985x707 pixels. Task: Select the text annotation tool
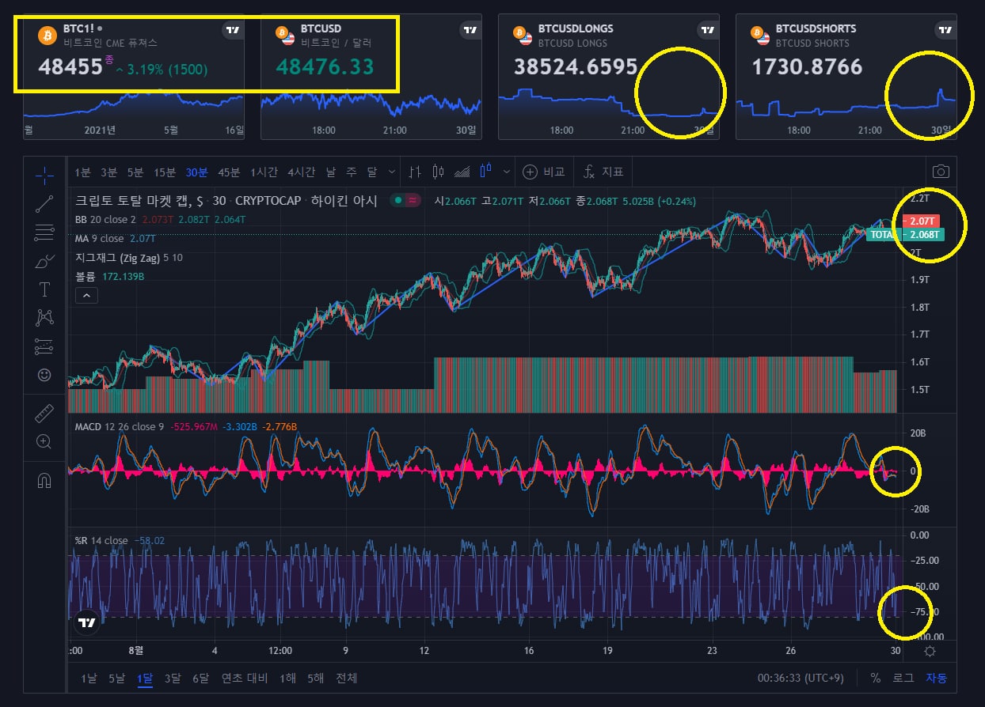(44, 289)
